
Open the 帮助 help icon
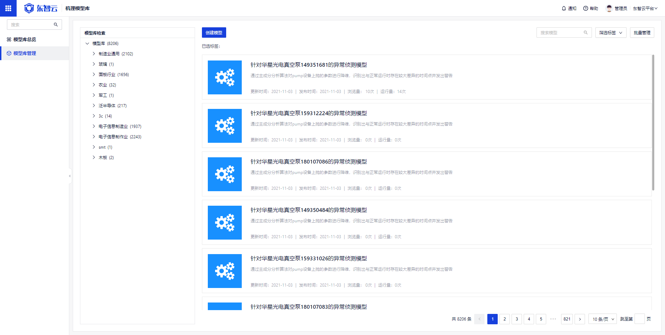[590, 8]
